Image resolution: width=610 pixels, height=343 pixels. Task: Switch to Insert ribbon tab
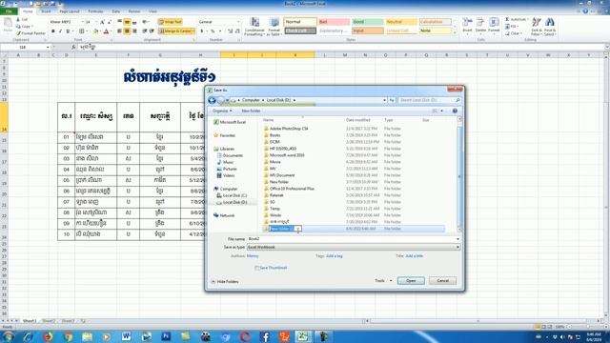click(46, 11)
